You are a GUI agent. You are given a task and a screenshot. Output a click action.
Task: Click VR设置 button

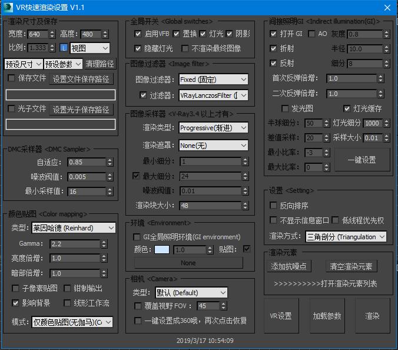coord(281,316)
